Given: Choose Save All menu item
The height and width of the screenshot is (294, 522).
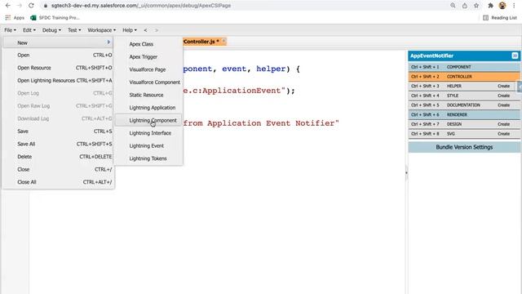Looking at the screenshot, I should (x=58, y=144).
